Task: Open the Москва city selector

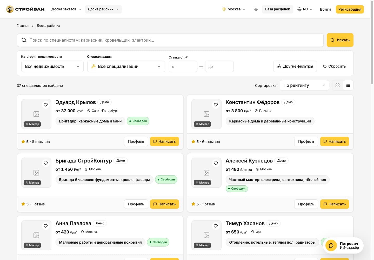Action: click(x=234, y=9)
